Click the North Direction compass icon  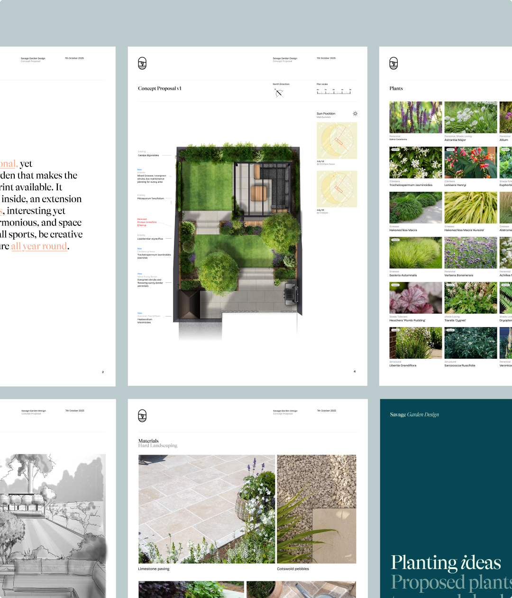pos(279,93)
